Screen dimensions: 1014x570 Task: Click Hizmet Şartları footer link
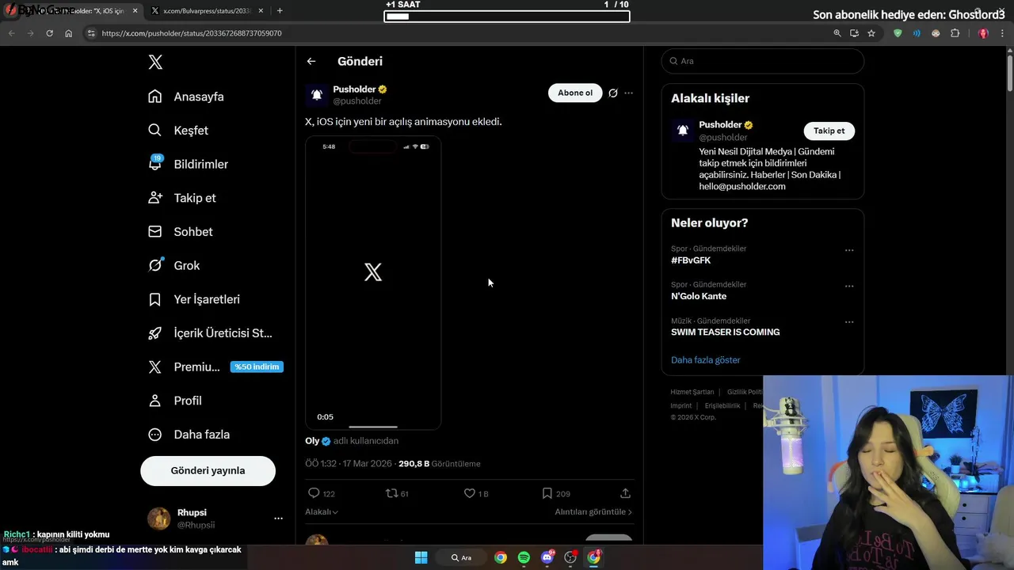(x=692, y=392)
